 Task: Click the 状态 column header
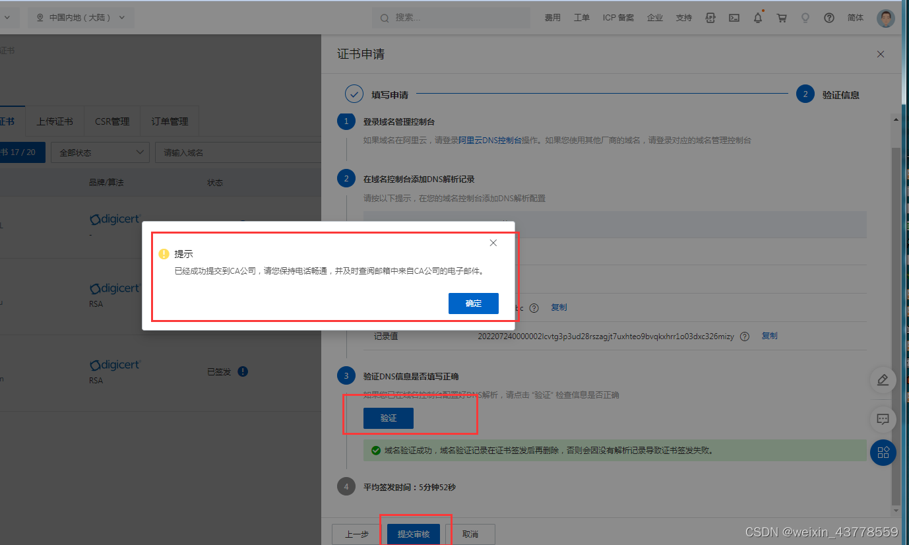(215, 183)
